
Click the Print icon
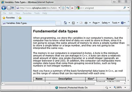[x=86, y=23]
